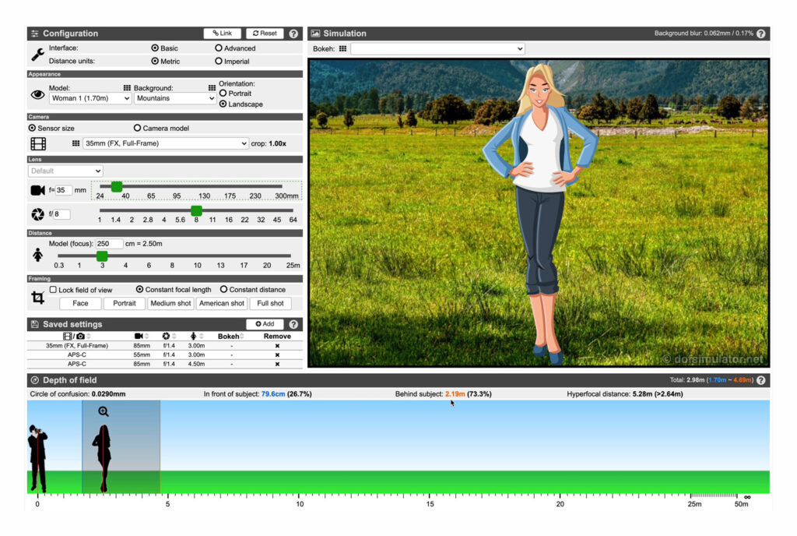Switch distance units to Imperial
This screenshot has height=536, width=797.
[x=219, y=61]
